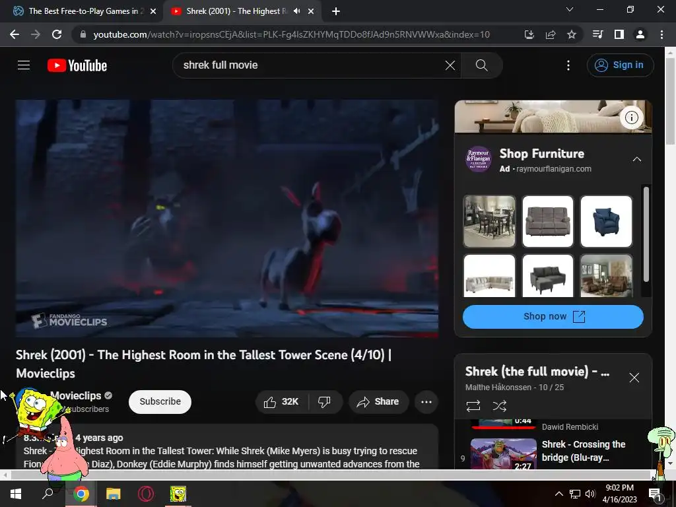Open playlist title 'Shrek (the full movie)'
This screenshot has width=676, height=507.
(537, 372)
